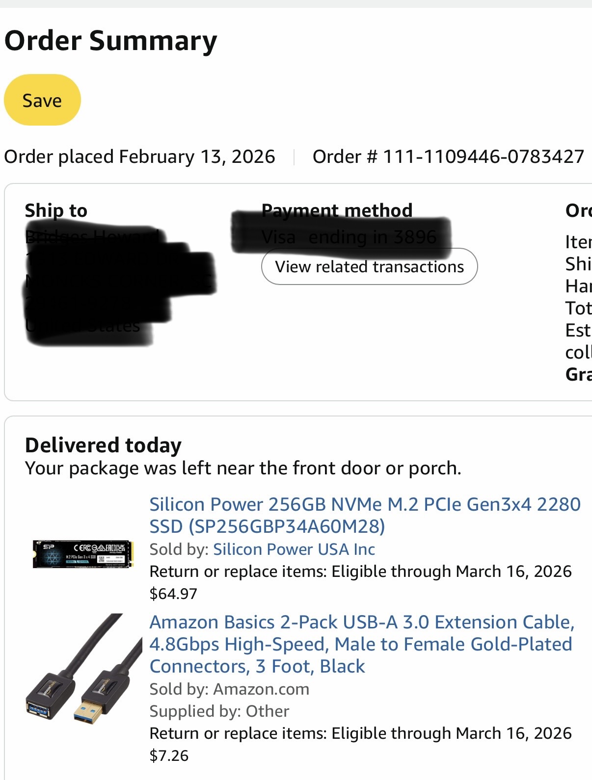Viewport: 592px width, 780px height.
Task: Click the USB extension cable product image
Action: coord(83,669)
